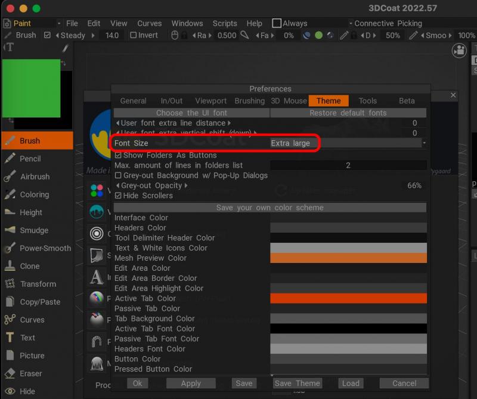The width and height of the screenshot is (477, 399).
Task: Click the Max. amount of lines value field
Action: [x=348, y=165]
